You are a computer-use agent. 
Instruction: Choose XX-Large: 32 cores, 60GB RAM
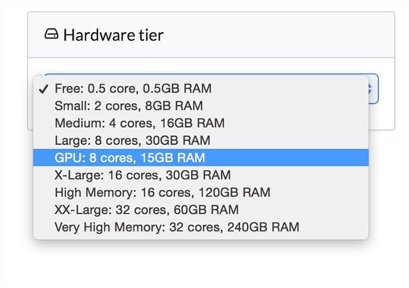(147, 209)
